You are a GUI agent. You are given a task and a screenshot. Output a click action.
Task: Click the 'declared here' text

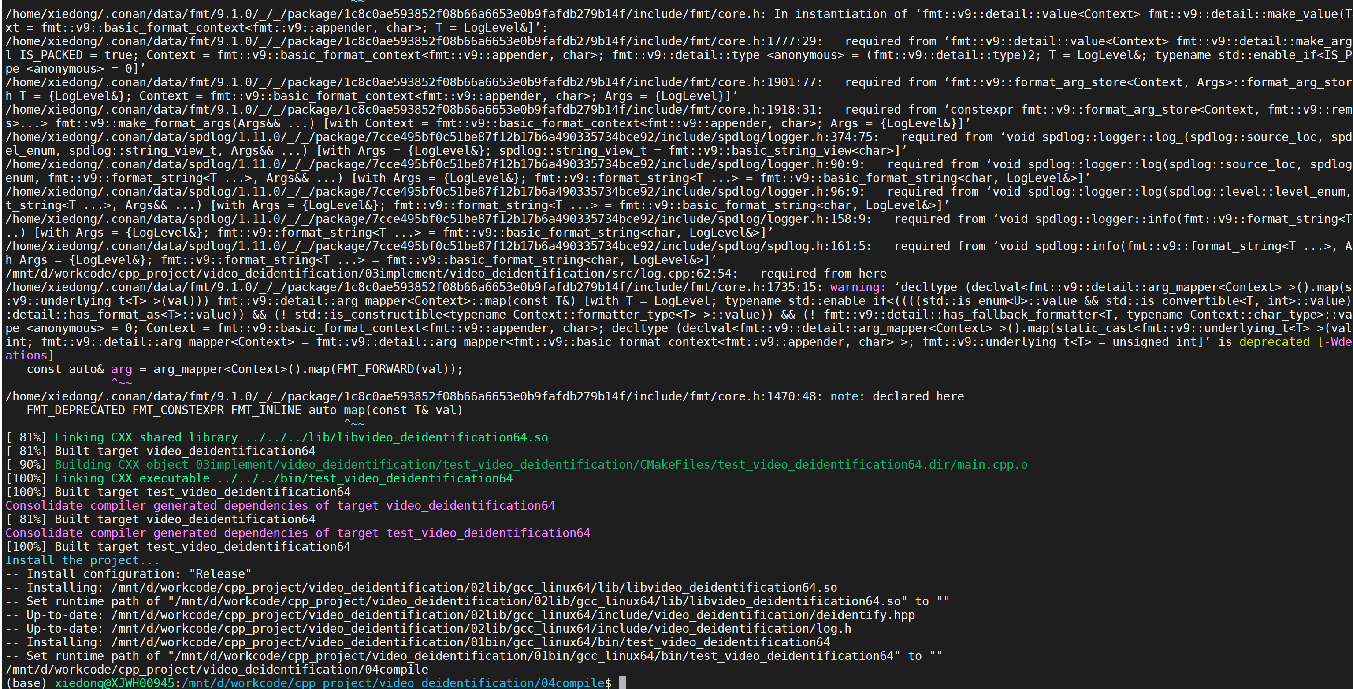click(918, 396)
